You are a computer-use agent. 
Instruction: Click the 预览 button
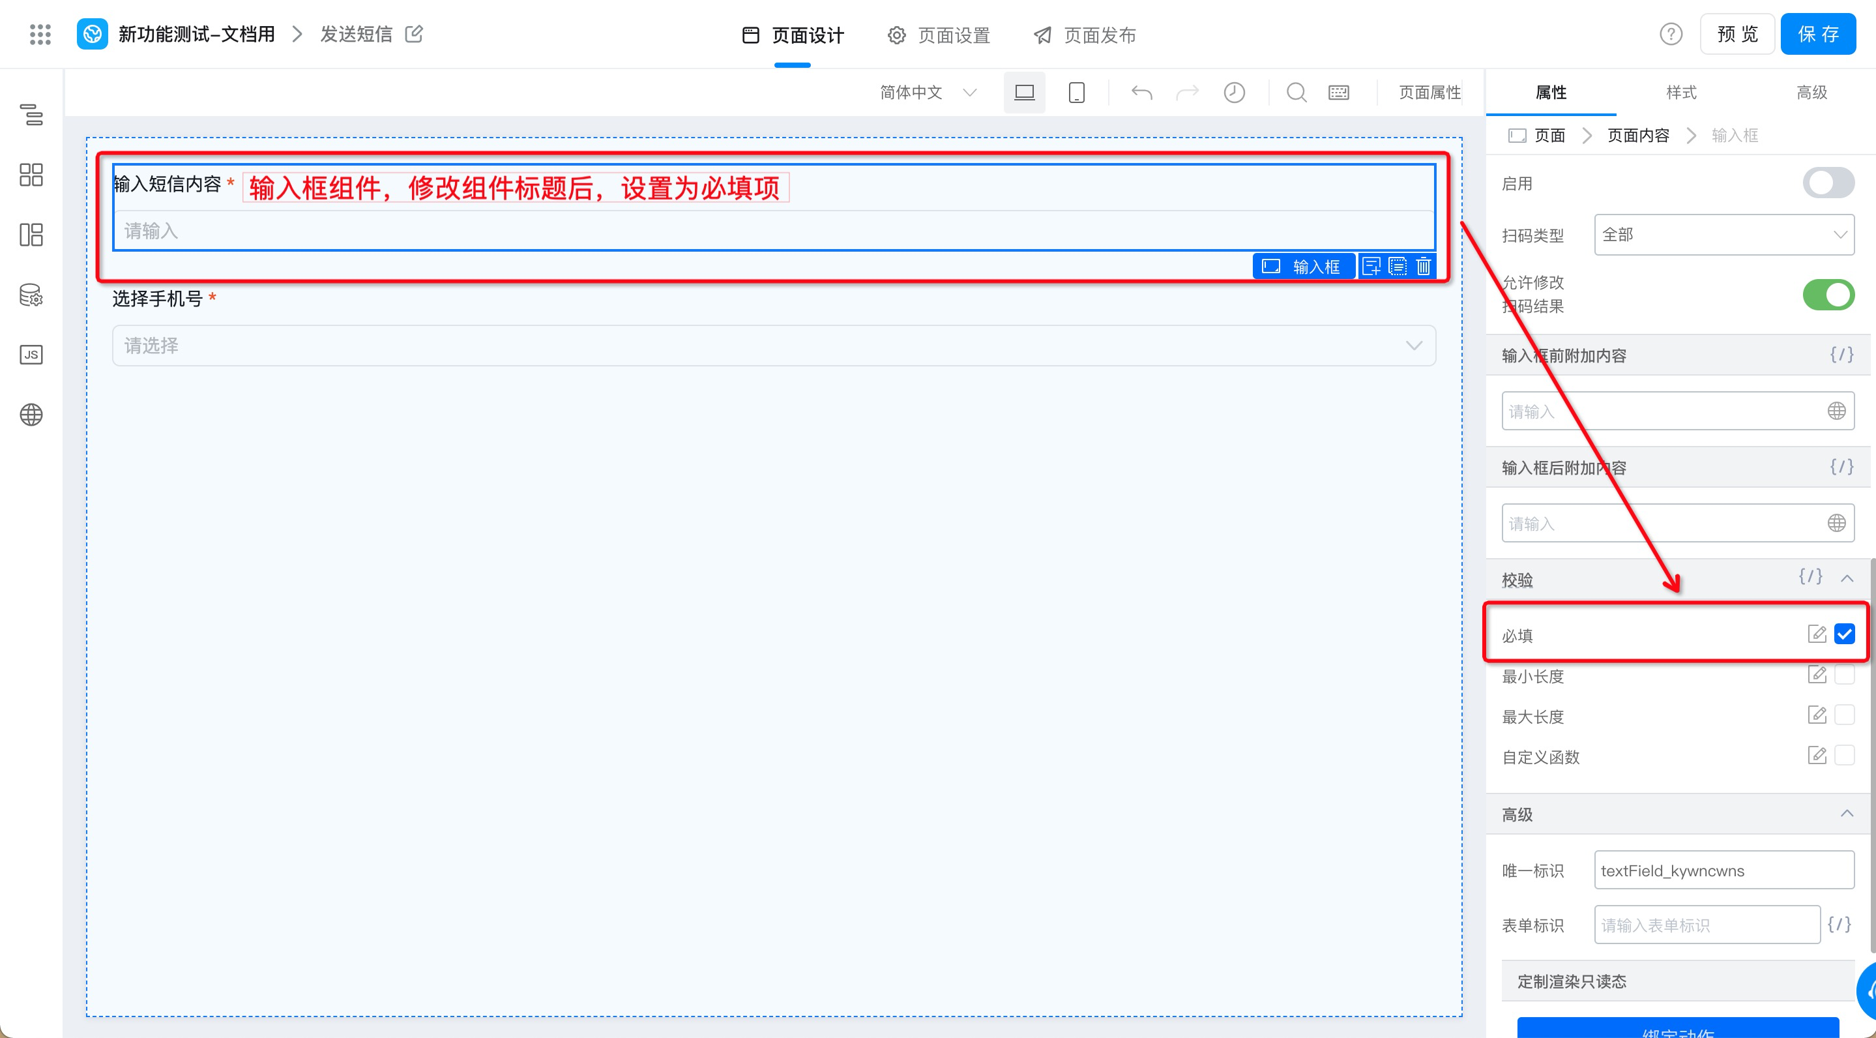click(x=1737, y=35)
